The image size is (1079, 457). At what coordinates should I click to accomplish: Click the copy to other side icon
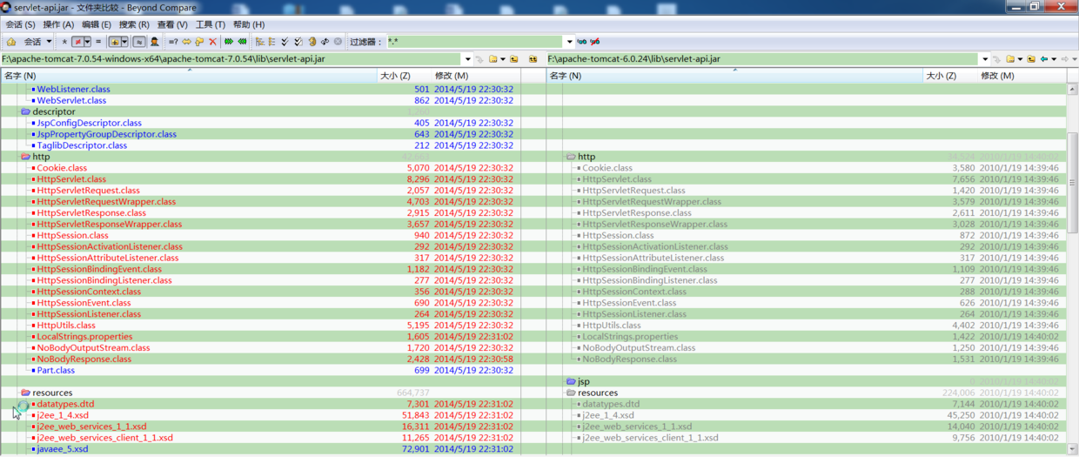tap(186, 41)
